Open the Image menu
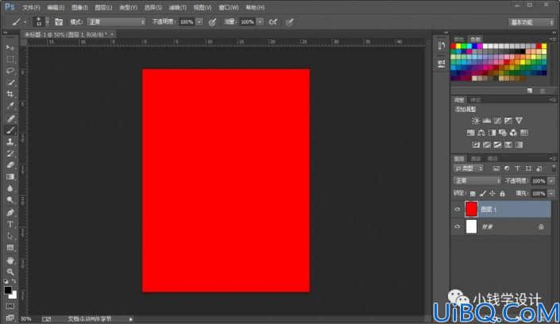Screen dimensions: 560x324 pos(79,7)
